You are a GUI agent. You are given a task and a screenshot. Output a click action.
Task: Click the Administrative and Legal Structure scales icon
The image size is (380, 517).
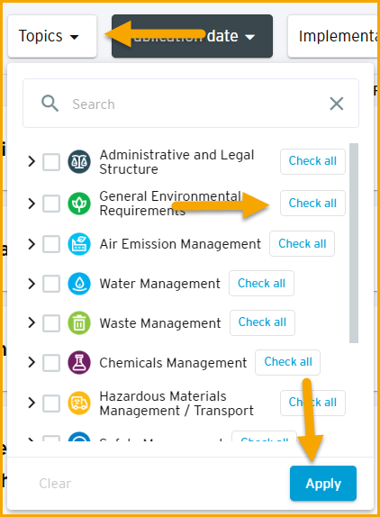79,161
